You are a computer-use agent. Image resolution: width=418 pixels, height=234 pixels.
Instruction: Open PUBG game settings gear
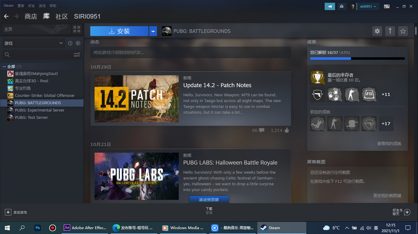click(377, 31)
